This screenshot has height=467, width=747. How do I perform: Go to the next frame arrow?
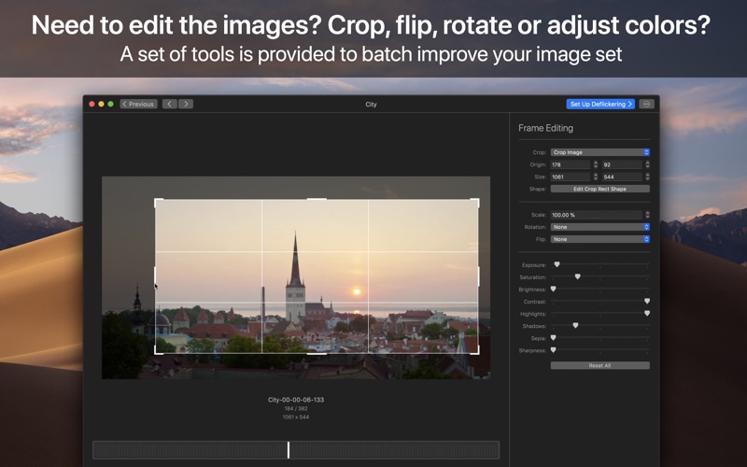coord(185,104)
